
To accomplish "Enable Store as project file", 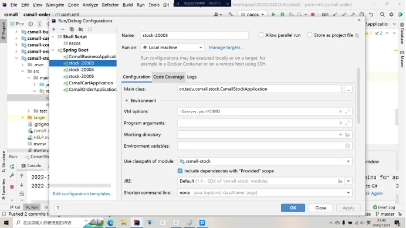I will pos(310,35).
